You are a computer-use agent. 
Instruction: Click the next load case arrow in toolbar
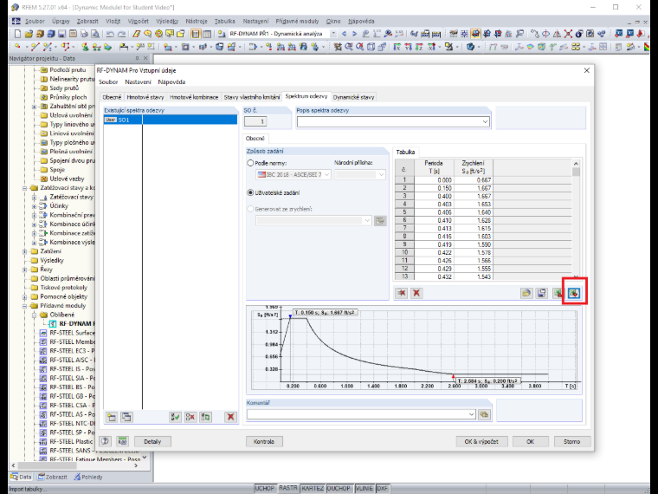(x=355, y=34)
